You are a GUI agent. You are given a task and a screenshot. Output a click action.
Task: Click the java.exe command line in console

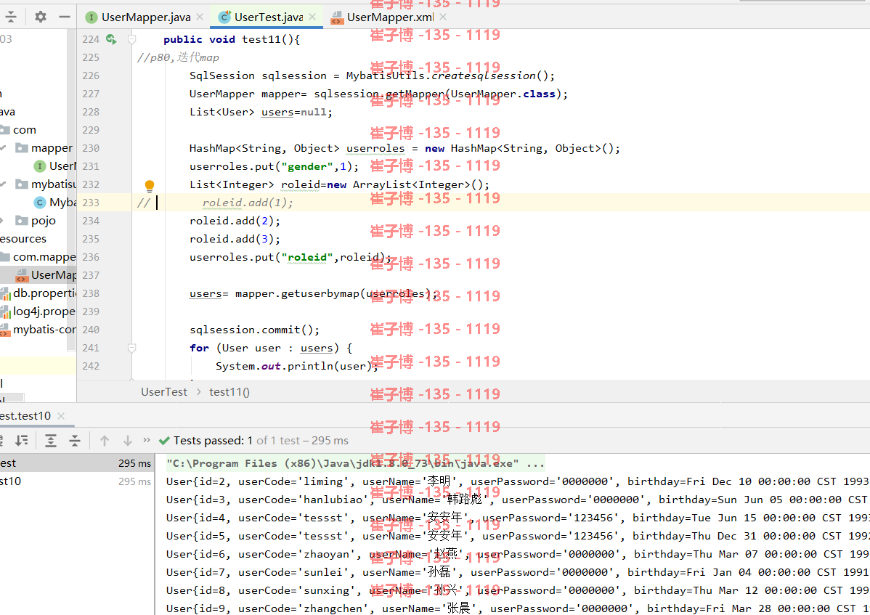355,463
